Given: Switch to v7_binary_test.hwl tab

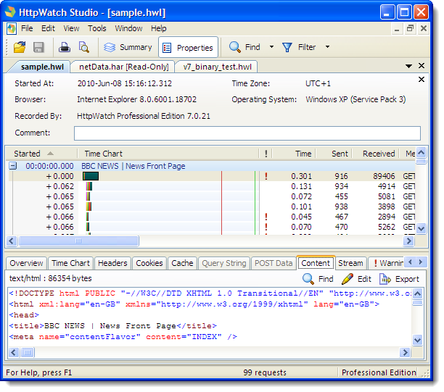Looking at the screenshot, I should (x=217, y=67).
